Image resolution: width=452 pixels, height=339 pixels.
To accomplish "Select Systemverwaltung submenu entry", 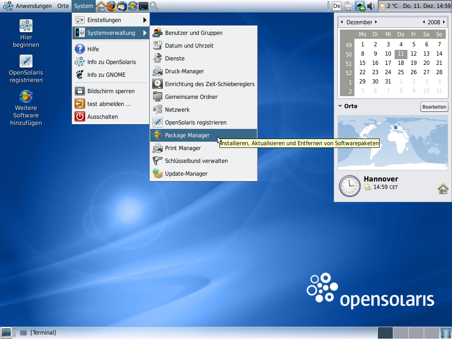I will [x=111, y=33].
